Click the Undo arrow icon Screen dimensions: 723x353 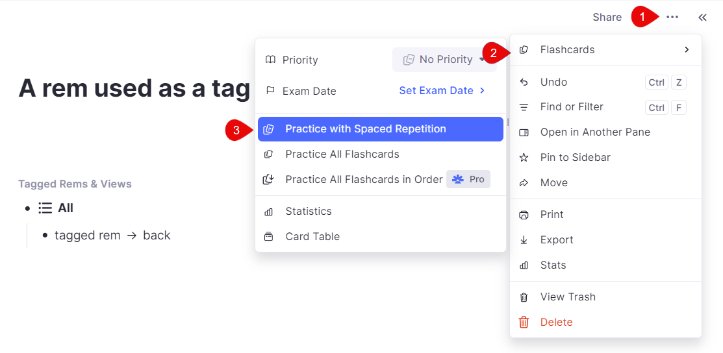(524, 82)
